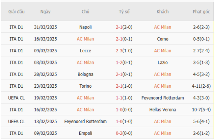Click the Lazio away team name
Viewport: 214px width, 140px height.
pyautogui.click(x=163, y=62)
